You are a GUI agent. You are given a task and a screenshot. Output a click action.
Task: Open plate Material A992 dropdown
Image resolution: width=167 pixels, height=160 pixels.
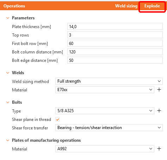pos(105,149)
